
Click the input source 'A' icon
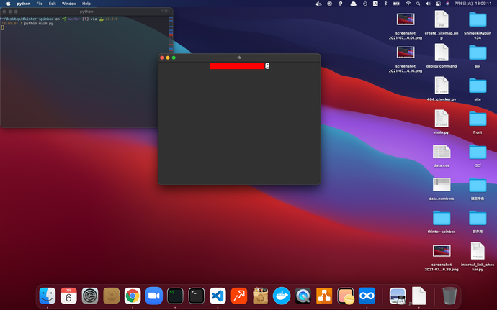tap(375, 4)
